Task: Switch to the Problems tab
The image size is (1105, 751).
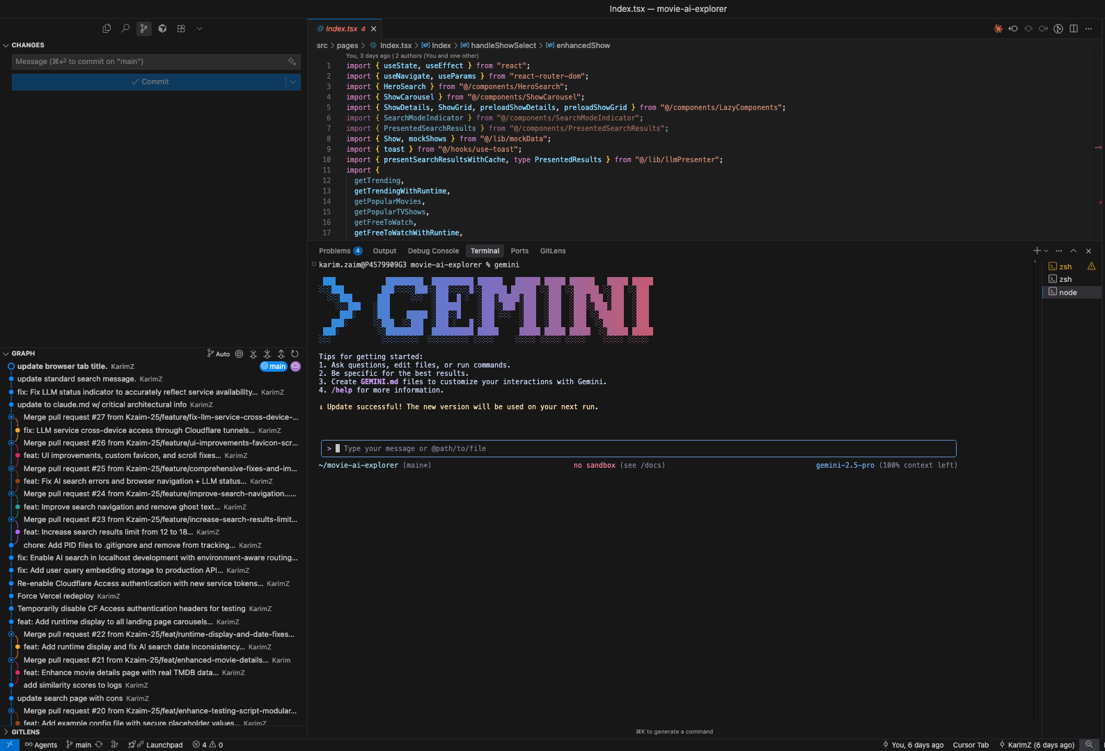Action: click(335, 251)
